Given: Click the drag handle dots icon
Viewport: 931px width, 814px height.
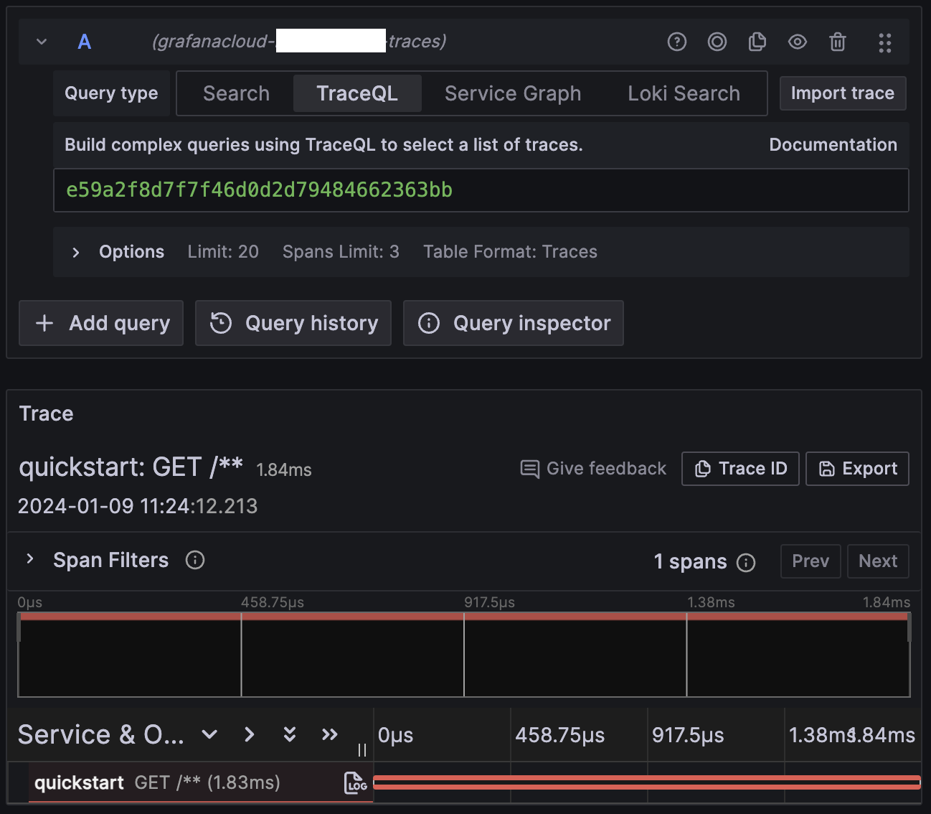Looking at the screenshot, I should pyautogui.click(x=884, y=43).
